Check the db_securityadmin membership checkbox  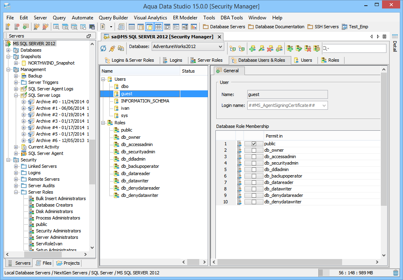click(254, 163)
